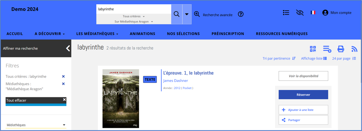Open Le Labyrinthe book cover thumbnail
This screenshot has height=131, width=362.
[121, 98]
